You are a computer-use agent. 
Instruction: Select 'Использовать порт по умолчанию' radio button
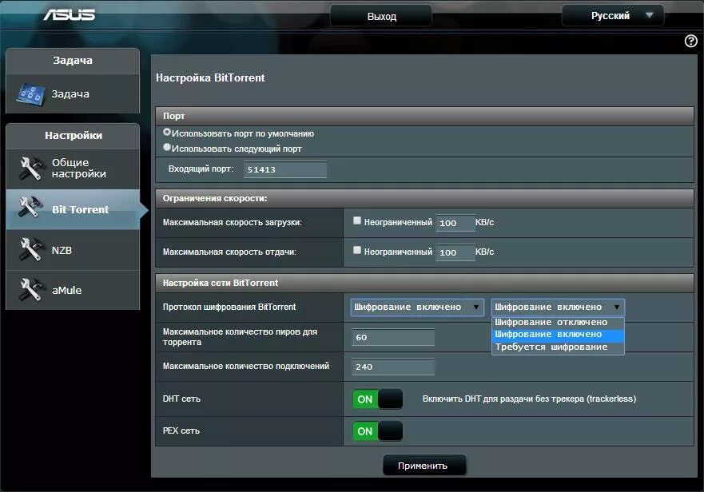point(167,133)
